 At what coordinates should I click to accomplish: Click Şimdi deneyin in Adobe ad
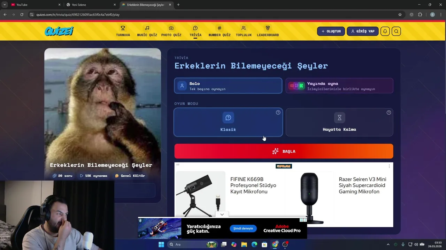[x=243, y=228]
